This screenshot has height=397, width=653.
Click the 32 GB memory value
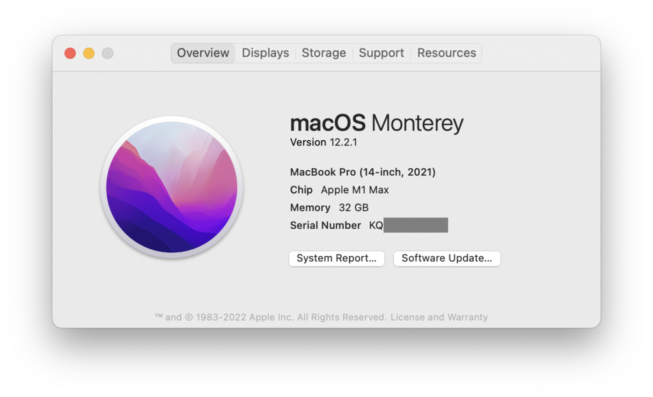(x=353, y=208)
